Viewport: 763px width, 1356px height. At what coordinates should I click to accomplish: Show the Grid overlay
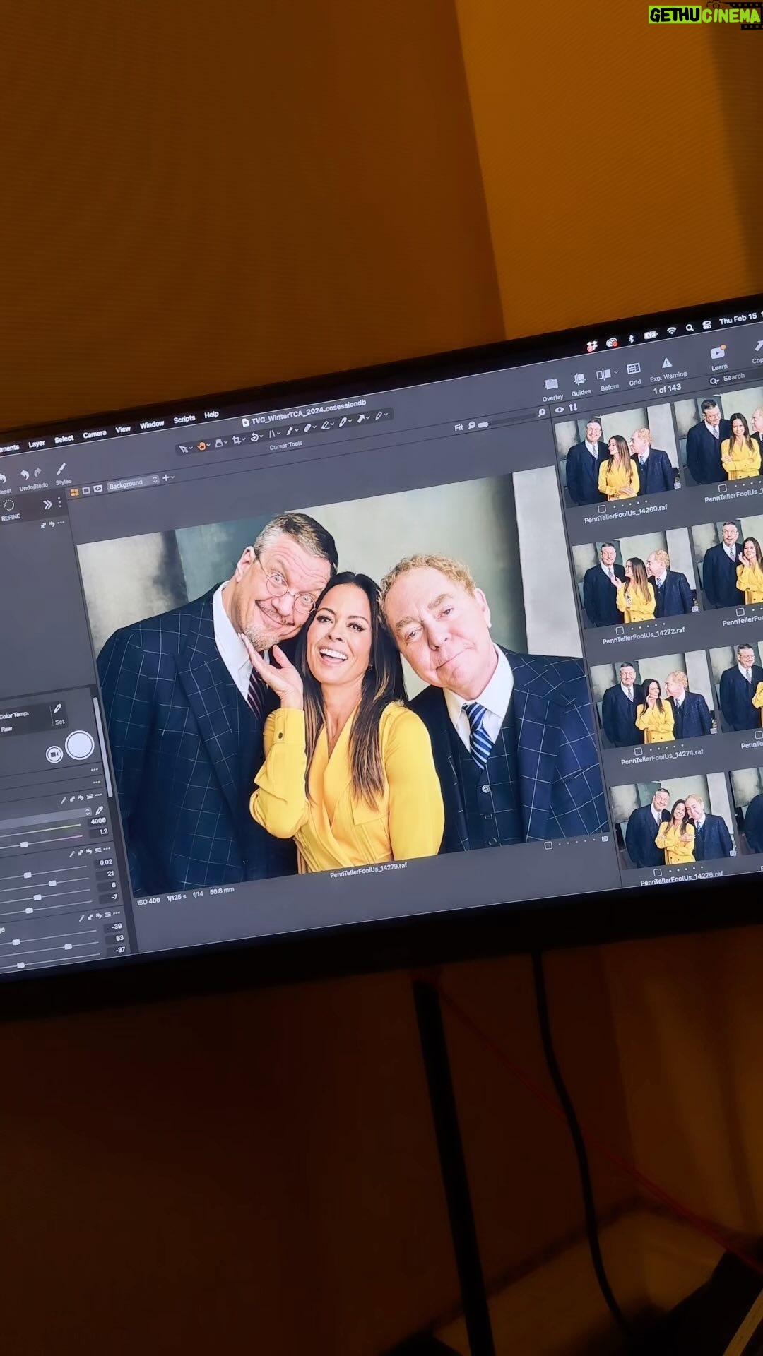pyautogui.click(x=634, y=369)
